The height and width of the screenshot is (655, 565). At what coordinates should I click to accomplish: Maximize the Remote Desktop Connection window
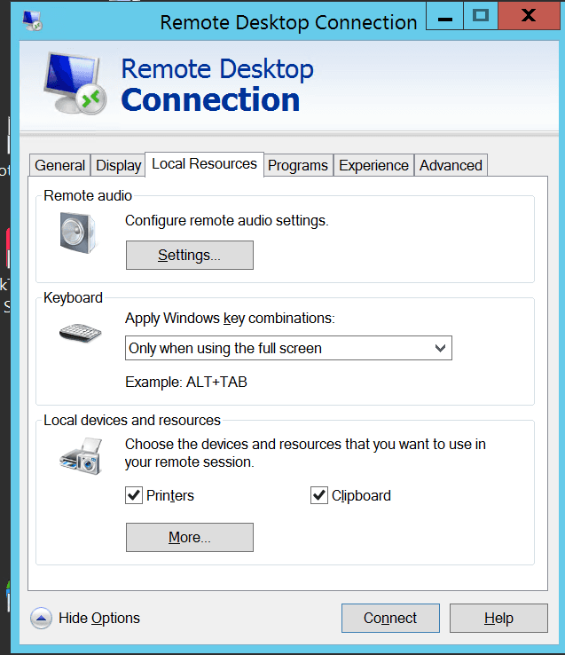click(x=481, y=15)
